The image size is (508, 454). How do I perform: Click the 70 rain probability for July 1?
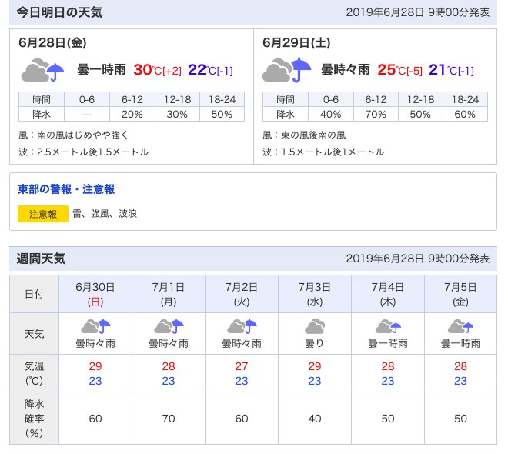coord(169,419)
